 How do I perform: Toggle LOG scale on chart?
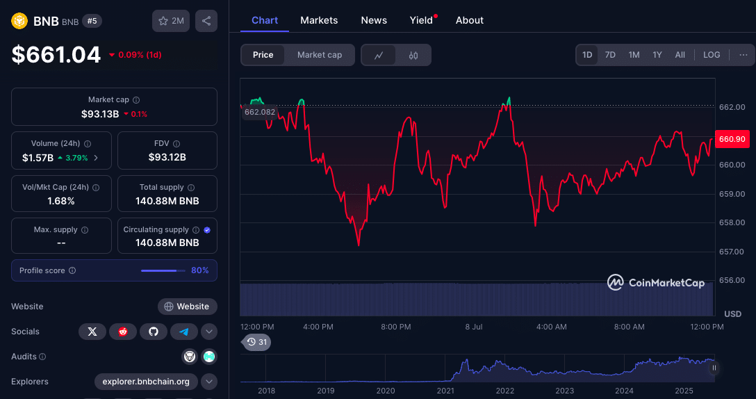[712, 55]
